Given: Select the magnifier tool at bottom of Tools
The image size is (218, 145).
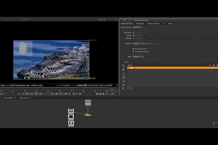Looking at the screenshot, I should 124,88.
